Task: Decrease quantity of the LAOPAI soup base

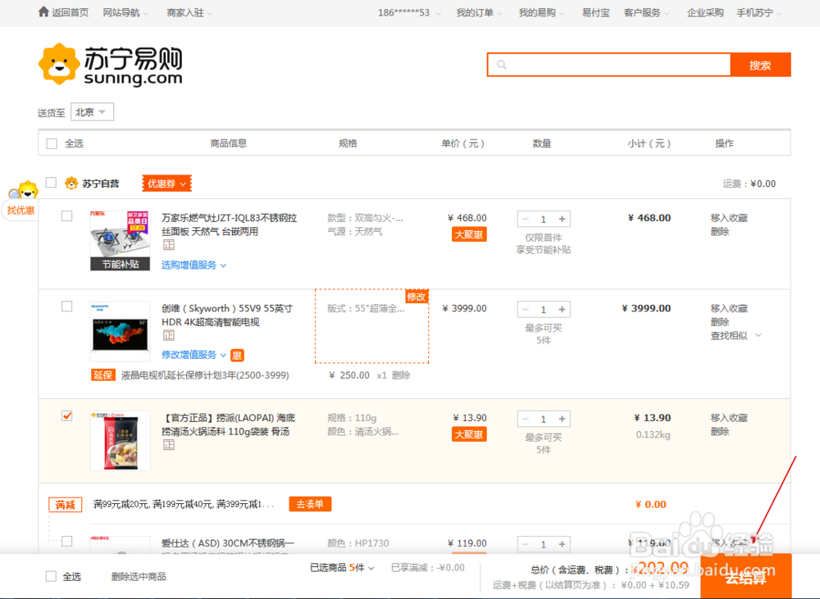Action: point(526,419)
